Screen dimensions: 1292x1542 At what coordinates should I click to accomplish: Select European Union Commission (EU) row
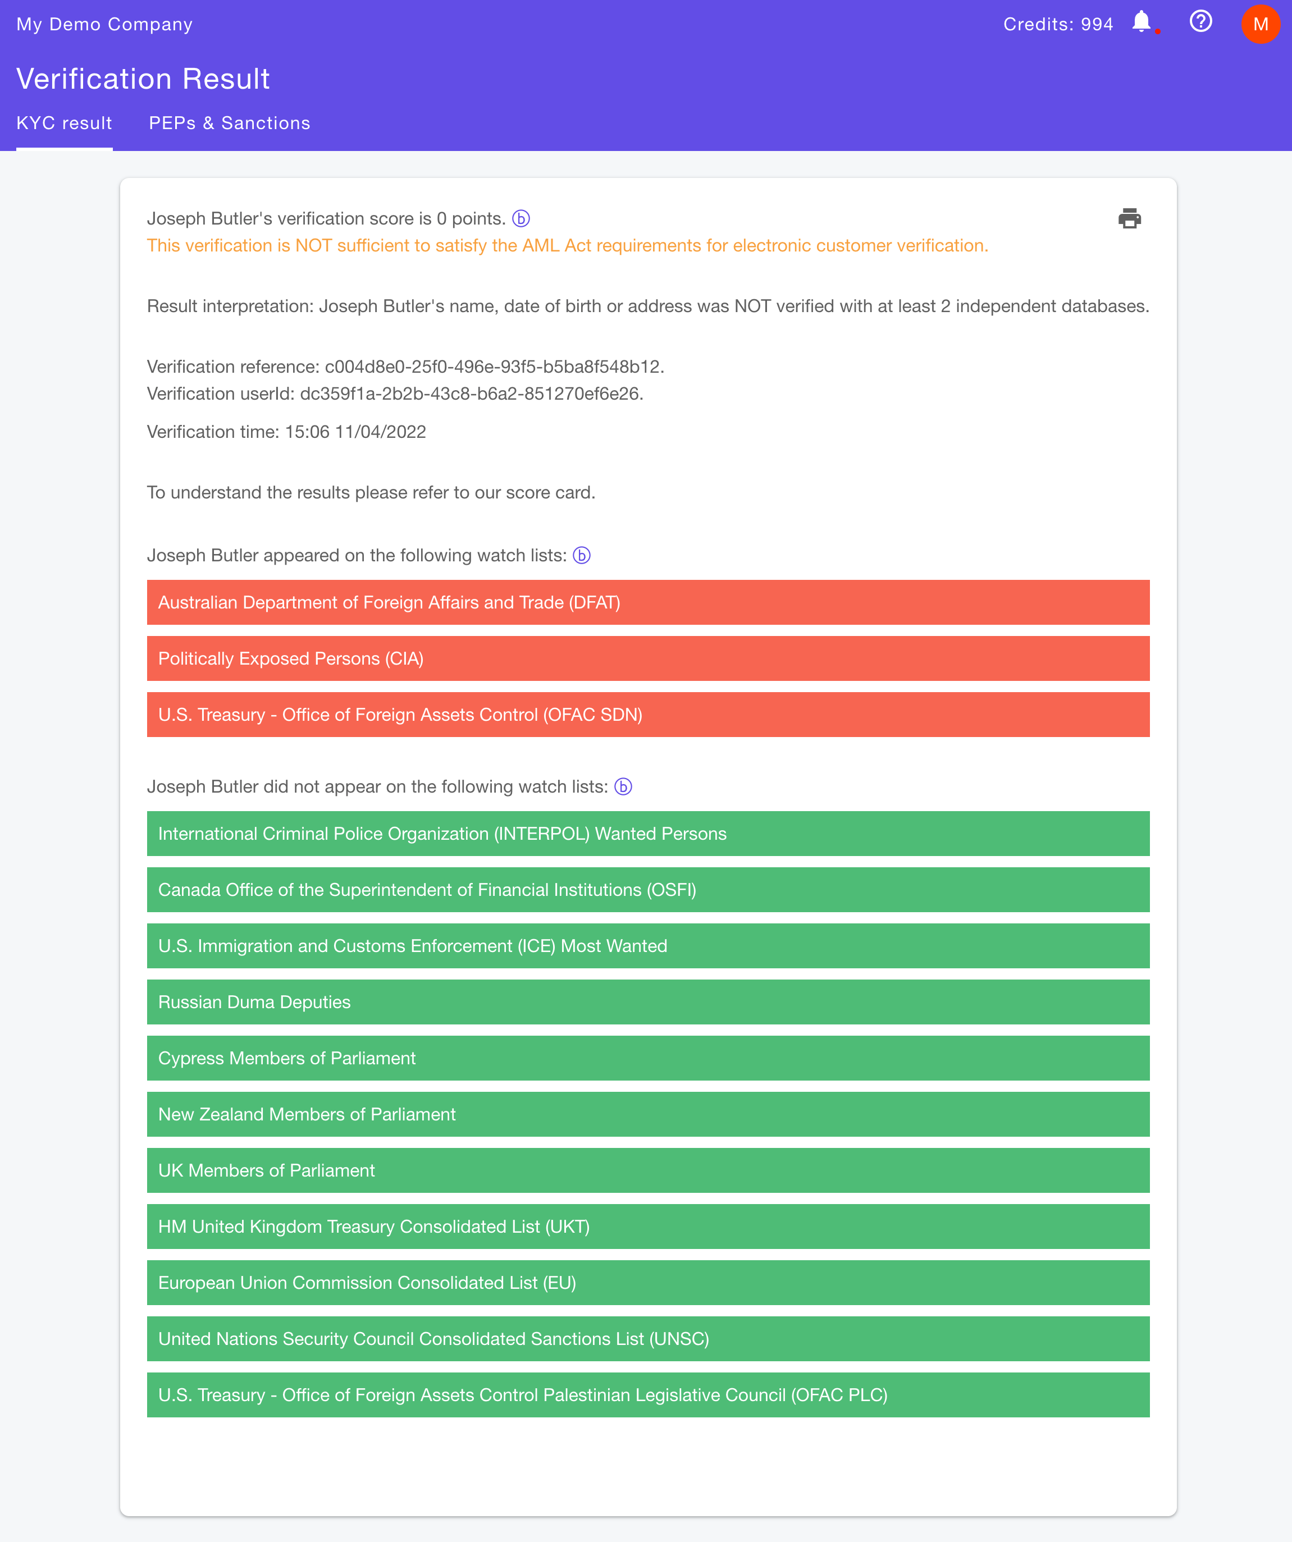point(648,1284)
